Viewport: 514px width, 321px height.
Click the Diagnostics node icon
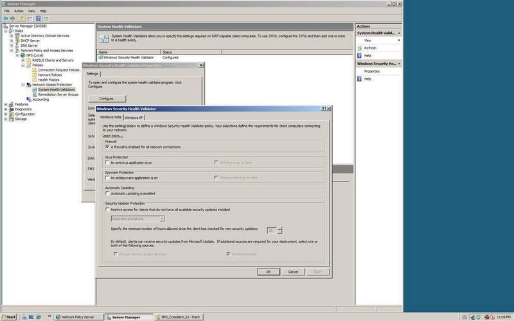click(x=12, y=109)
